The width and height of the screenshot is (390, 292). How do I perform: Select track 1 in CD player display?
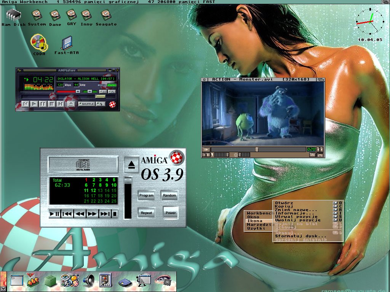click(86, 180)
